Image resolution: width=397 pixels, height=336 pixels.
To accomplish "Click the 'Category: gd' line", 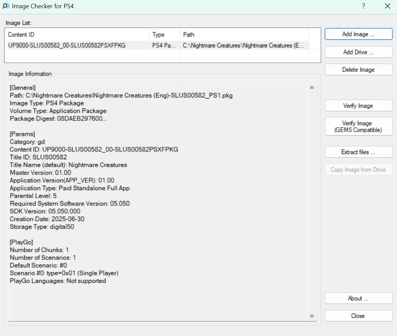I will 27,142.
